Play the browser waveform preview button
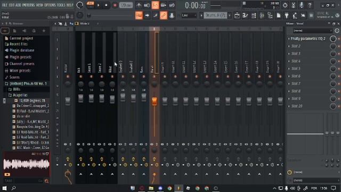 tap(7, 174)
